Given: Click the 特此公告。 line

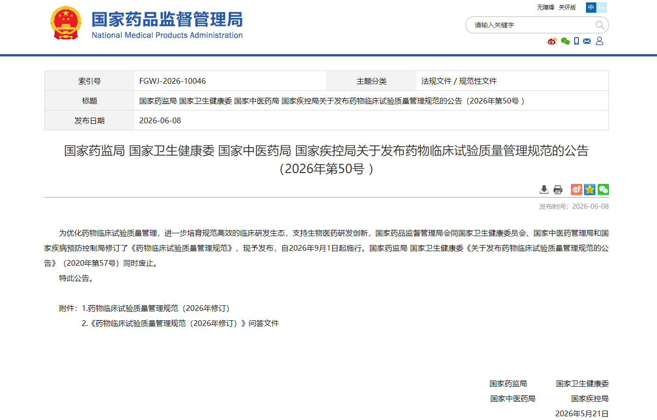Looking at the screenshot, I should [x=78, y=278].
